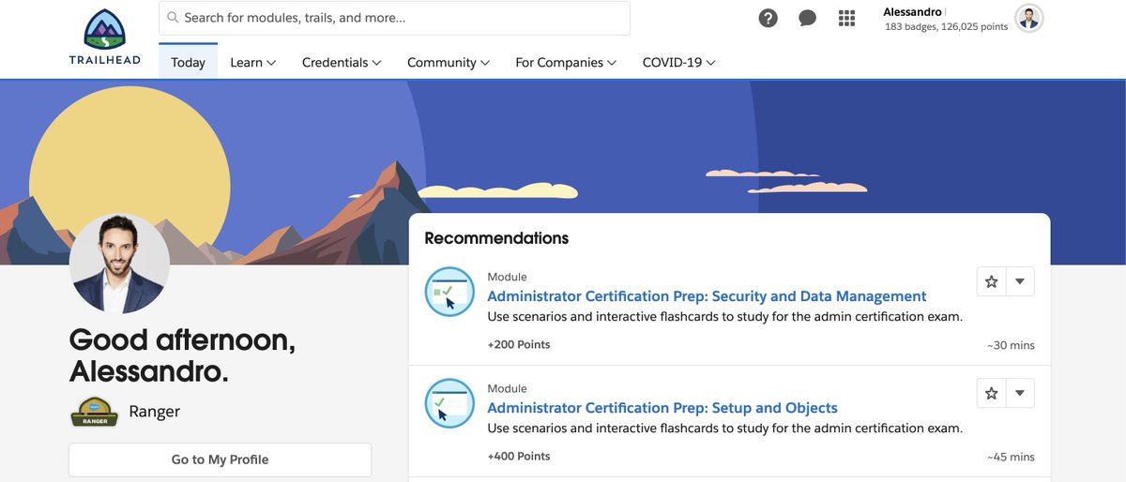Open the Credentials menu

pyautogui.click(x=342, y=62)
